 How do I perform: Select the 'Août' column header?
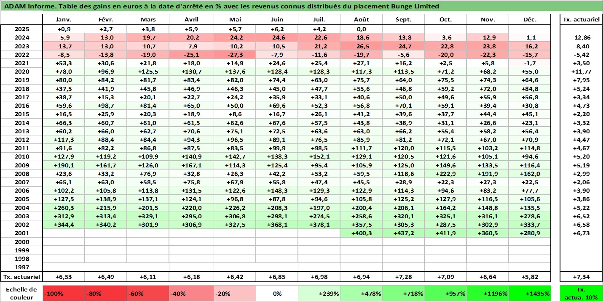[361, 20]
